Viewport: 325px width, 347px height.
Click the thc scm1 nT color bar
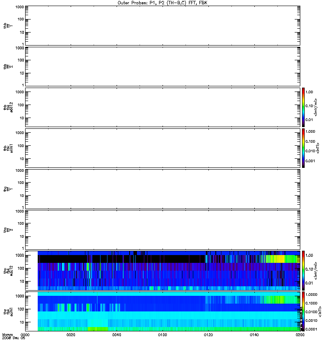point(303,311)
